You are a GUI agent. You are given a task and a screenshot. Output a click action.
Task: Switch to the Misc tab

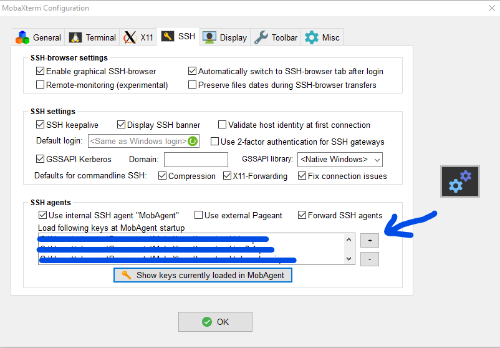[322, 37]
